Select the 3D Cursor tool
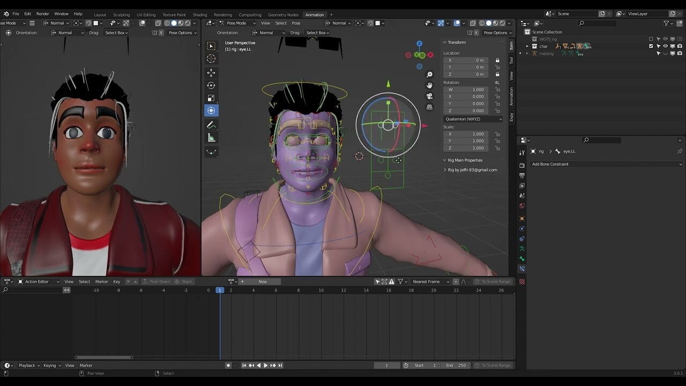 (x=211, y=58)
